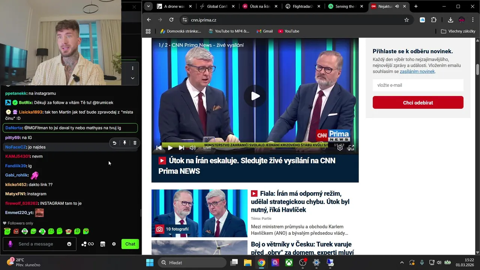
Task: Select the angry red emote
Action: click(16, 231)
